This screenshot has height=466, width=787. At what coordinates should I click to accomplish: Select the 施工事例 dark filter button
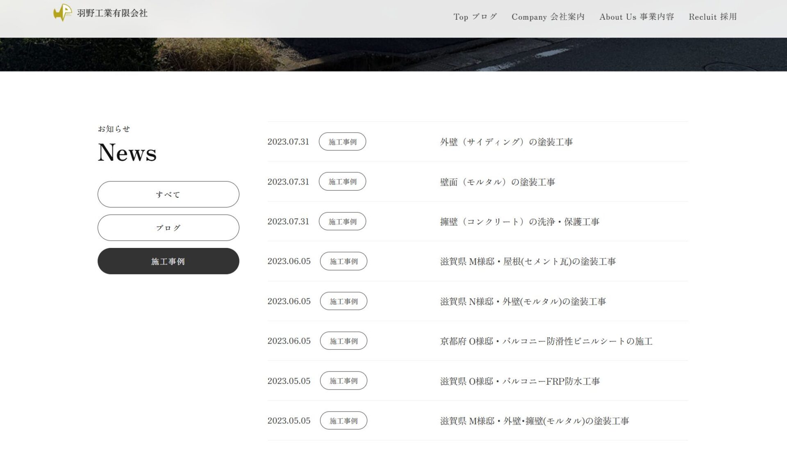pos(168,261)
